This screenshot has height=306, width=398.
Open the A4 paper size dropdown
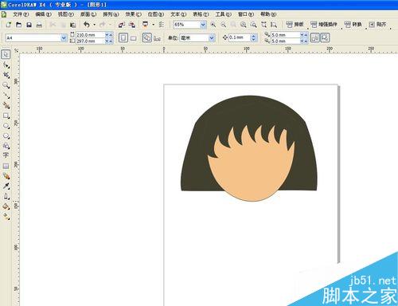[64, 38]
